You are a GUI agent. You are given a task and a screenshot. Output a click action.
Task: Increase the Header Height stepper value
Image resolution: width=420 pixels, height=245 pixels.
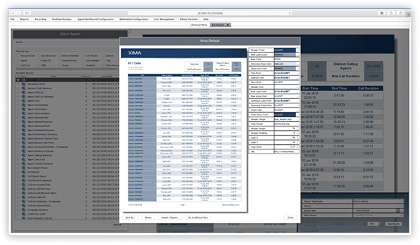tap(297, 128)
